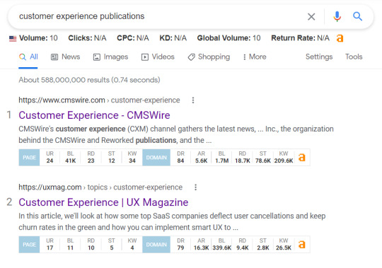Click the DOMAIN label in the UX Magazine metrics bar
Image resolution: width=382 pixels, height=268 pixels.
tap(156, 245)
